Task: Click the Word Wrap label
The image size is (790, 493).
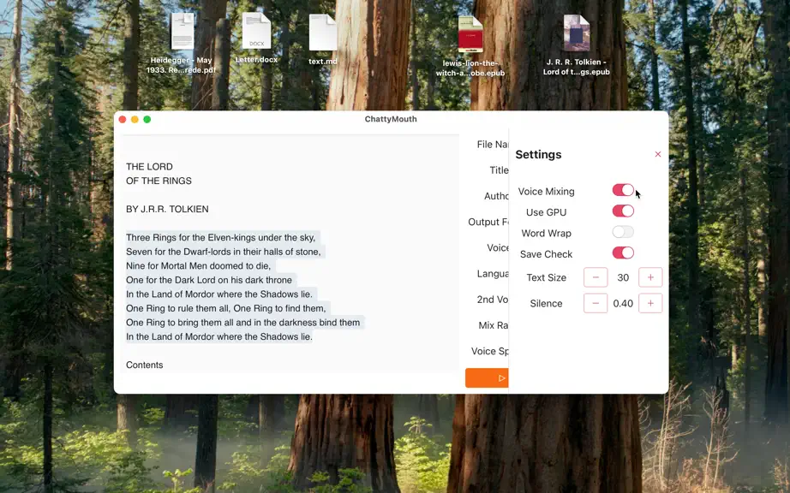Action: (x=546, y=234)
